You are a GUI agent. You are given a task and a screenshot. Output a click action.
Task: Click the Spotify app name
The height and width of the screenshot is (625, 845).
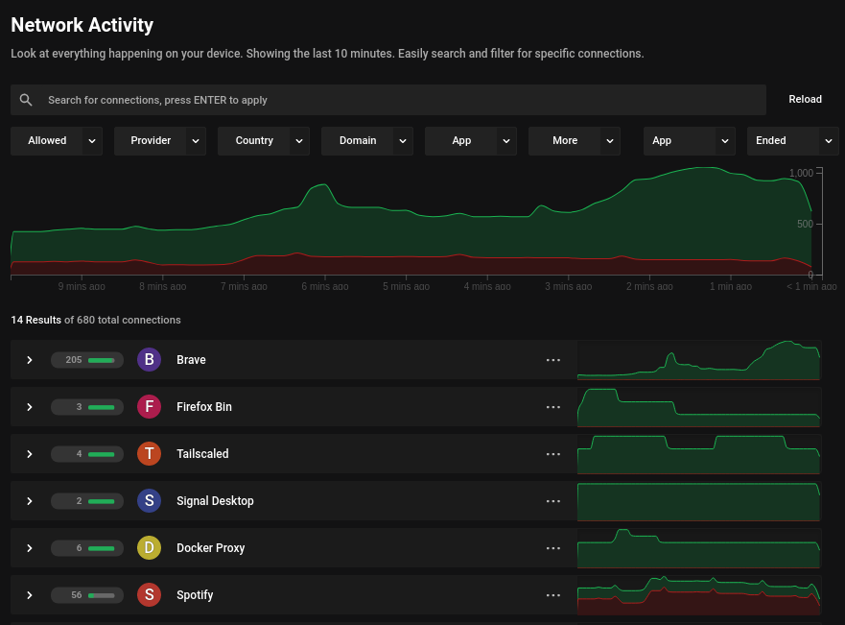[195, 595]
